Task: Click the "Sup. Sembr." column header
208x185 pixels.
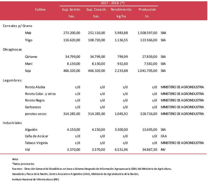Action: (x=72, y=10)
